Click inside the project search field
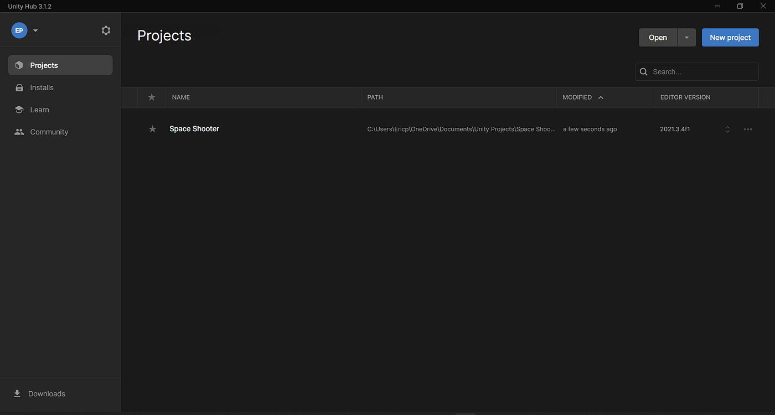The image size is (775, 415). coord(697,71)
